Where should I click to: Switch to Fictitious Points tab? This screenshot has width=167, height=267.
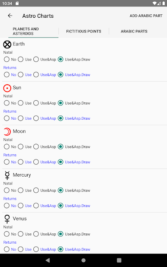[83, 32]
